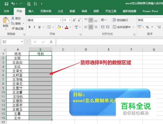Switch to the 页面布局 tab
This screenshot has width=163, height=124.
(46, 11)
